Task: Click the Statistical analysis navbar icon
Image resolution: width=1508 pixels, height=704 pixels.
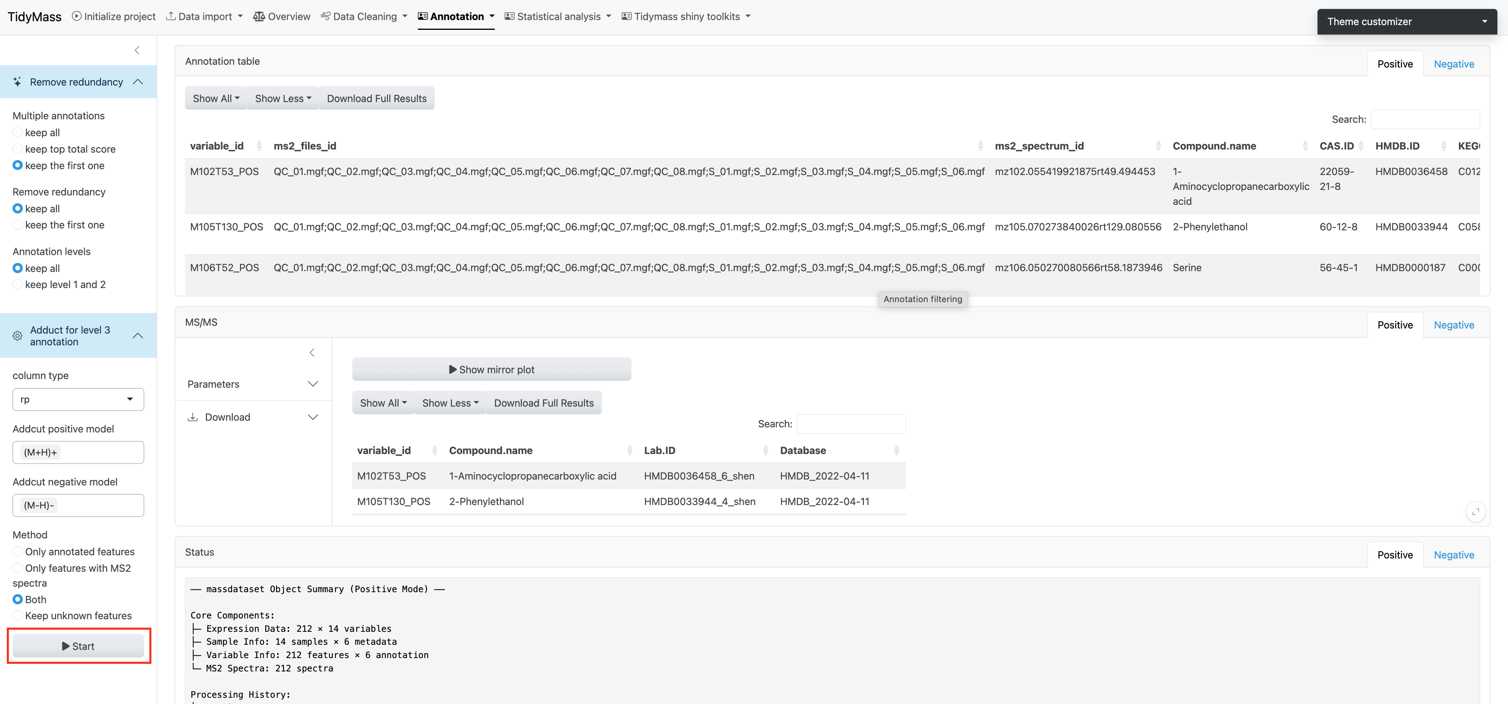Action: 509,16
